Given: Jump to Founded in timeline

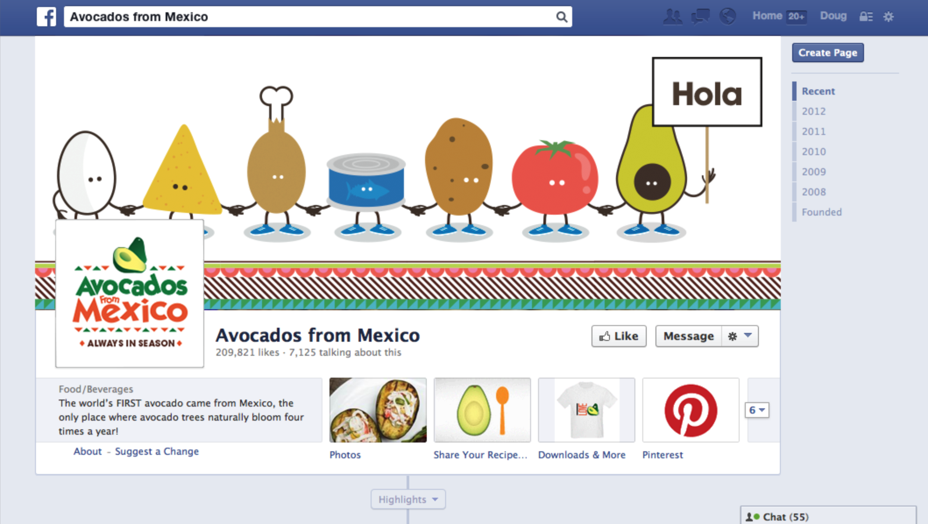Looking at the screenshot, I should point(822,212).
